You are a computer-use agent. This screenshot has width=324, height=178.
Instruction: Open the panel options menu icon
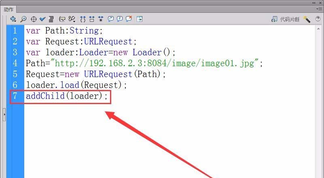(319, 9)
